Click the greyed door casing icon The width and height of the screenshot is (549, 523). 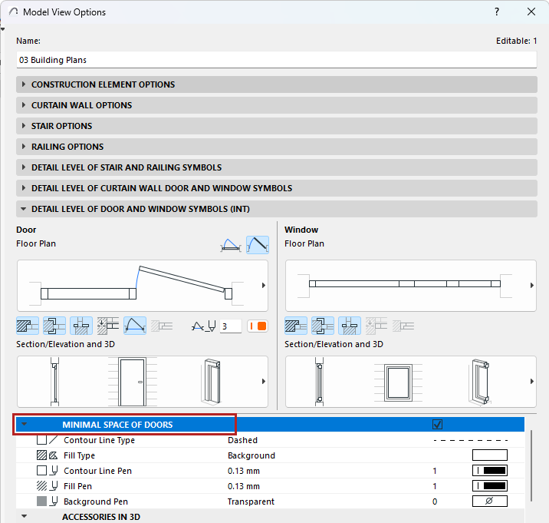click(x=162, y=326)
